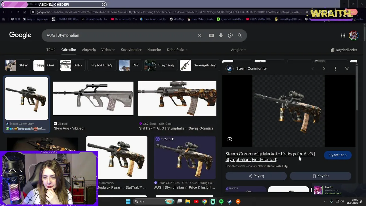This screenshot has height=206, width=366.
Task: Filter by the Silah chip
Action: tap(72, 65)
